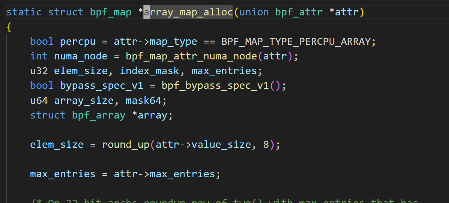
Task: Click the number 8 argument in round_up
Action: (266, 145)
